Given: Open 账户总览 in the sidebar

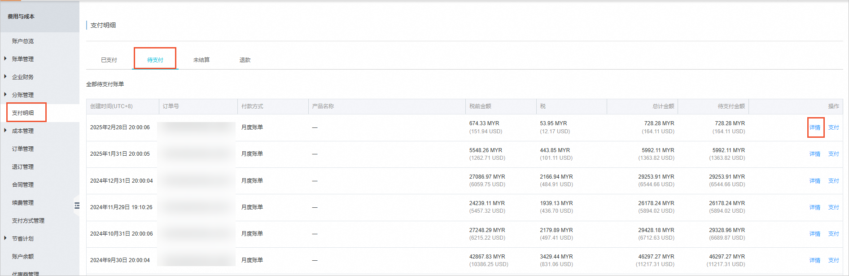Looking at the screenshot, I should [23, 41].
